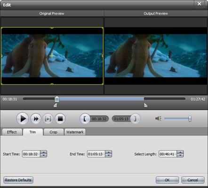Set trim end with the right bracket button

click(135, 118)
